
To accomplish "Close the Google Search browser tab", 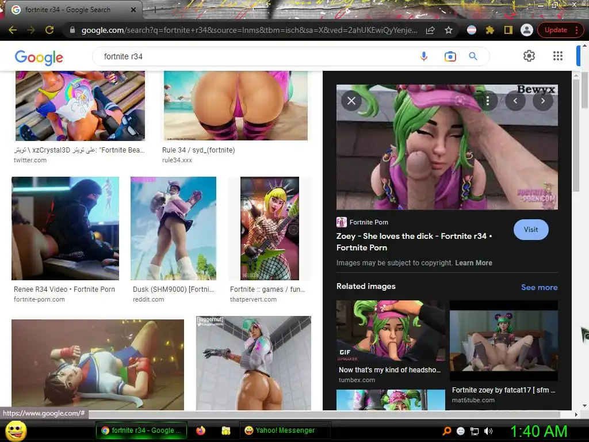I will tap(133, 10).
